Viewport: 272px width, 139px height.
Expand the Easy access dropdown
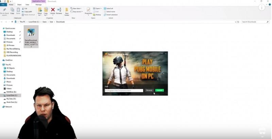[x=76, y=12]
